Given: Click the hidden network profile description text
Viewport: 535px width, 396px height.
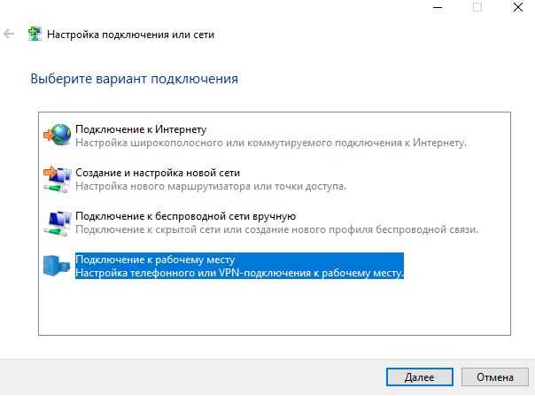Looking at the screenshot, I should pyautogui.click(x=276, y=229).
